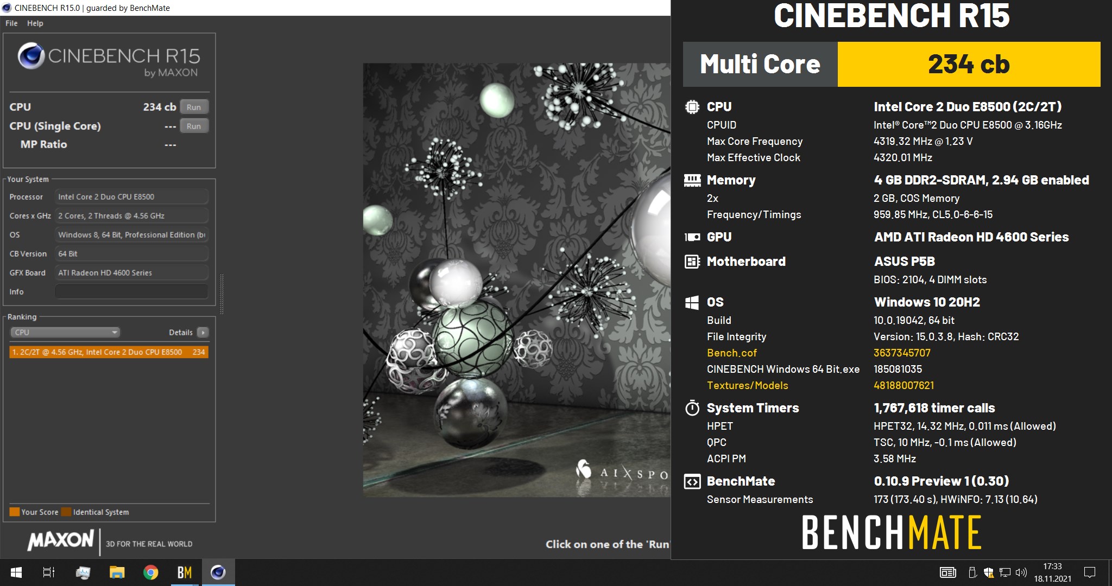Open the Help menu

(x=35, y=23)
